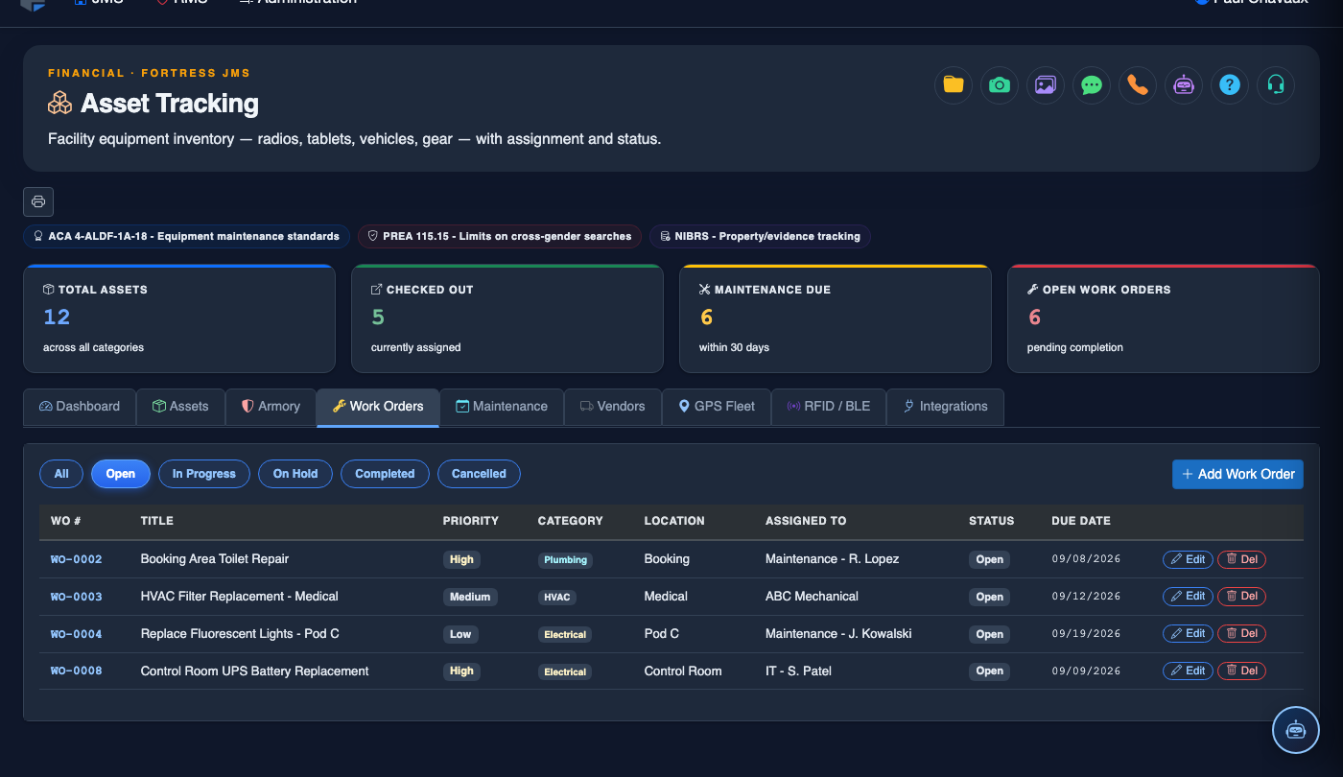
Task: Open the WO-0004 link
Action: point(77,634)
